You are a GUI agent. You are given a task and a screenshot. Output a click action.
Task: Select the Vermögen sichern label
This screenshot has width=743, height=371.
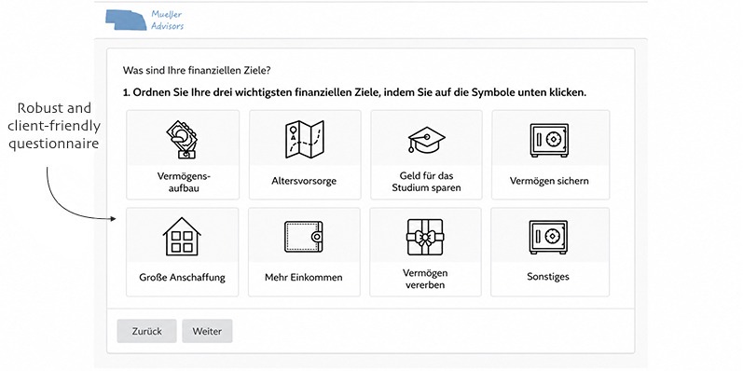[549, 181]
